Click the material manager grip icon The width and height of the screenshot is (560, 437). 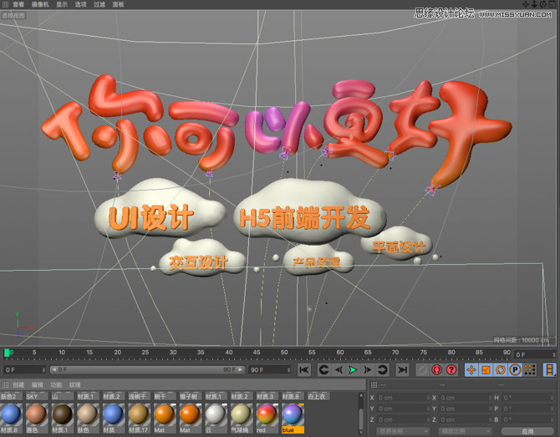(5, 384)
